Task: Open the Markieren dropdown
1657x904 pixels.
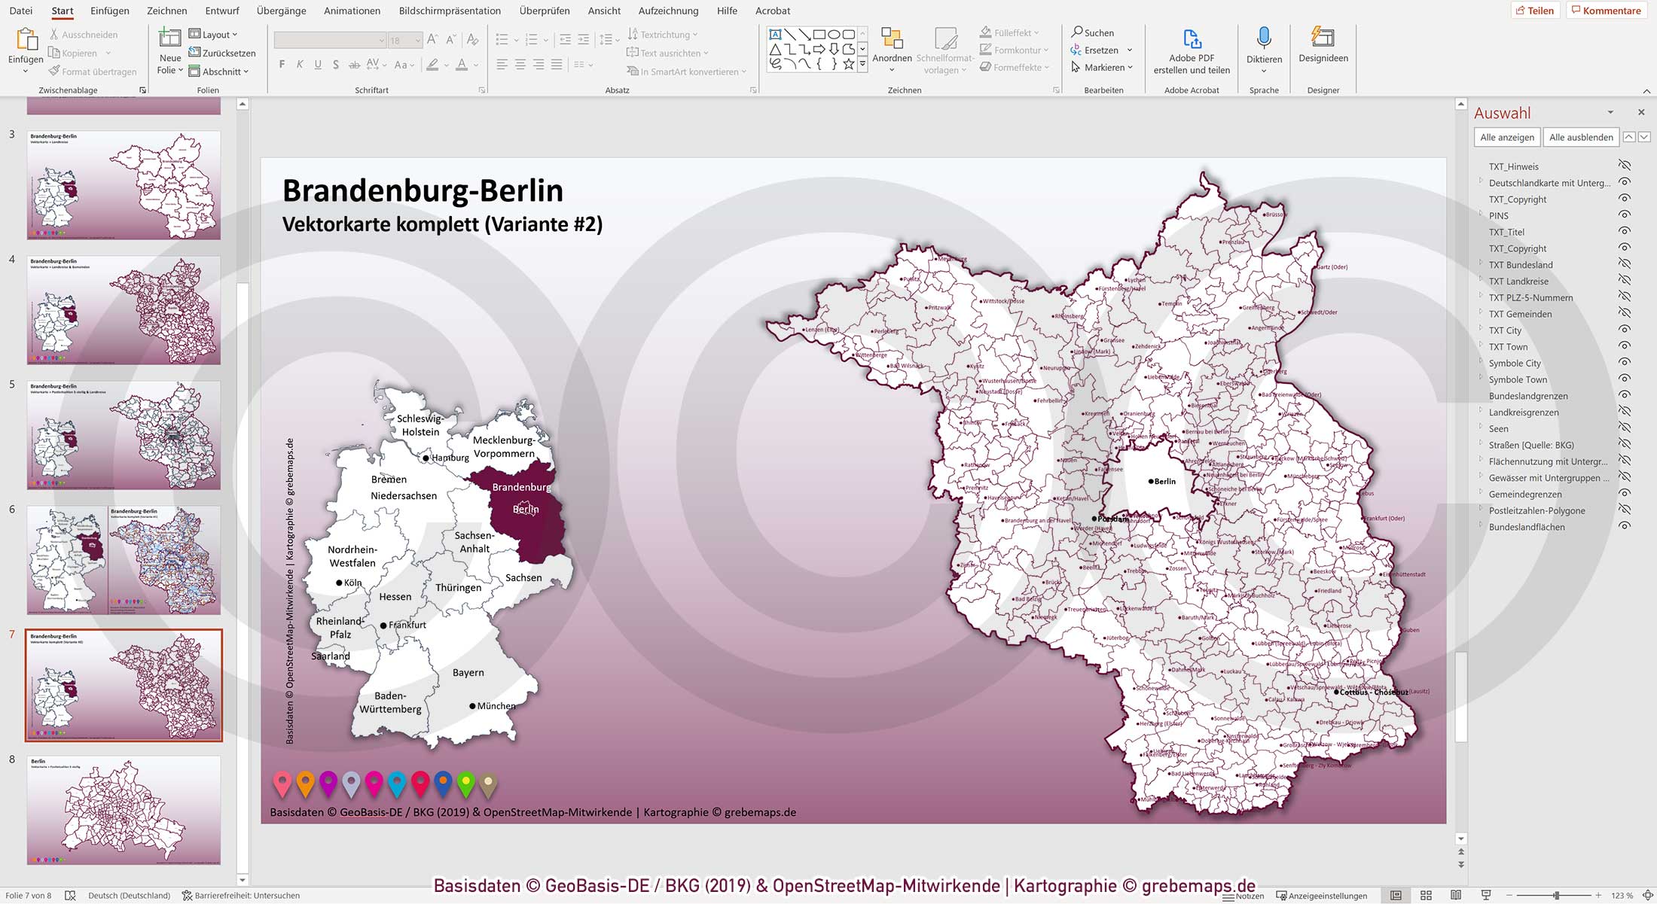Action: (1103, 67)
